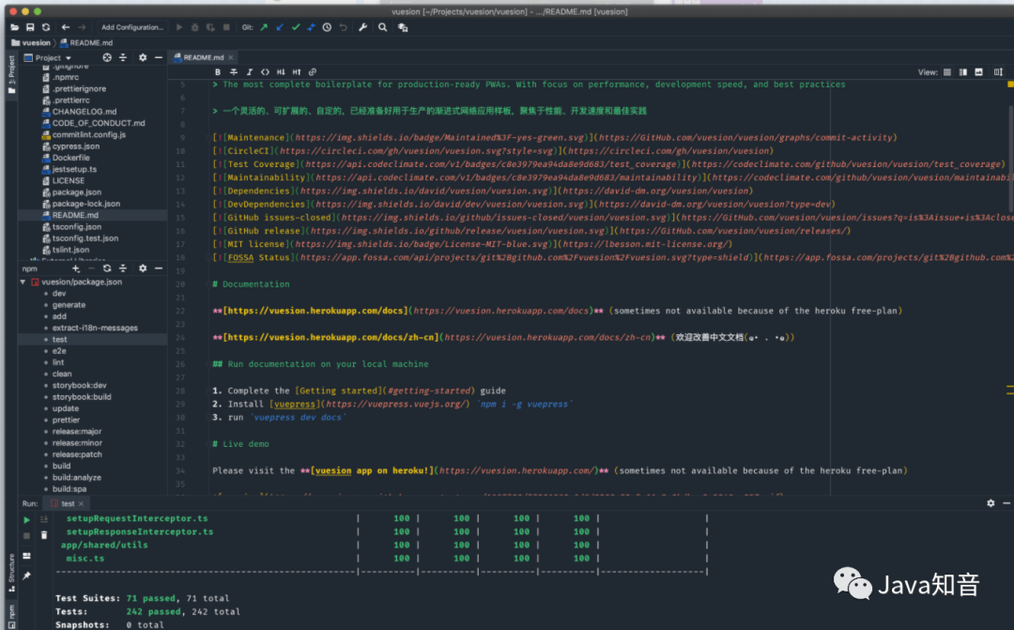Click the Getting started link on line 28

point(340,391)
